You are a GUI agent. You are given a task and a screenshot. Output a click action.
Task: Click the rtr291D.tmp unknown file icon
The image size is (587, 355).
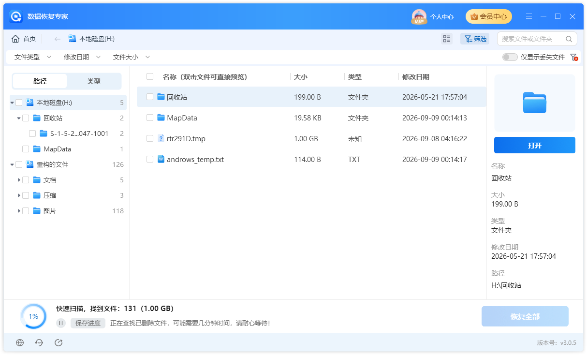pyautogui.click(x=161, y=138)
